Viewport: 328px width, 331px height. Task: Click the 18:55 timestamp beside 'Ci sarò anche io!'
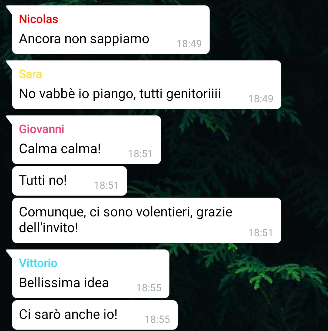tap(157, 319)
